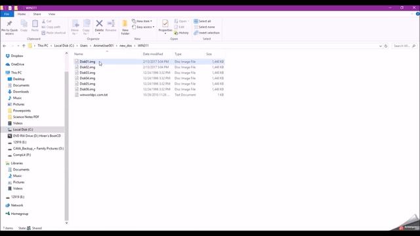Select file Disk06.img
Viewport: 420px width, 236px height.
87,89
